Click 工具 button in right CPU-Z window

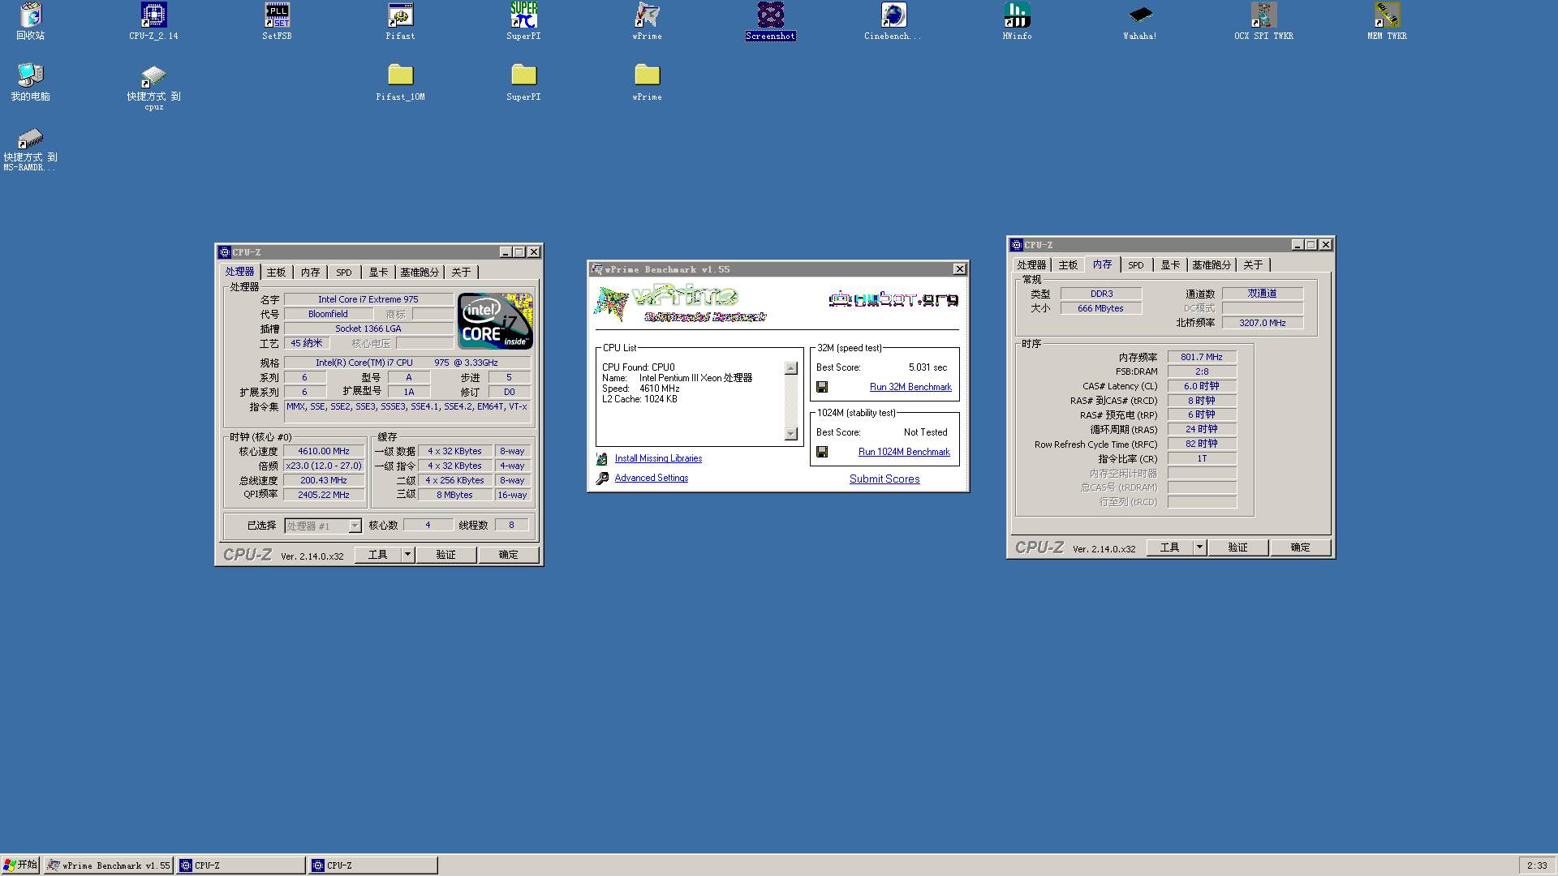pyautogui.click(x=1169, y=547)
